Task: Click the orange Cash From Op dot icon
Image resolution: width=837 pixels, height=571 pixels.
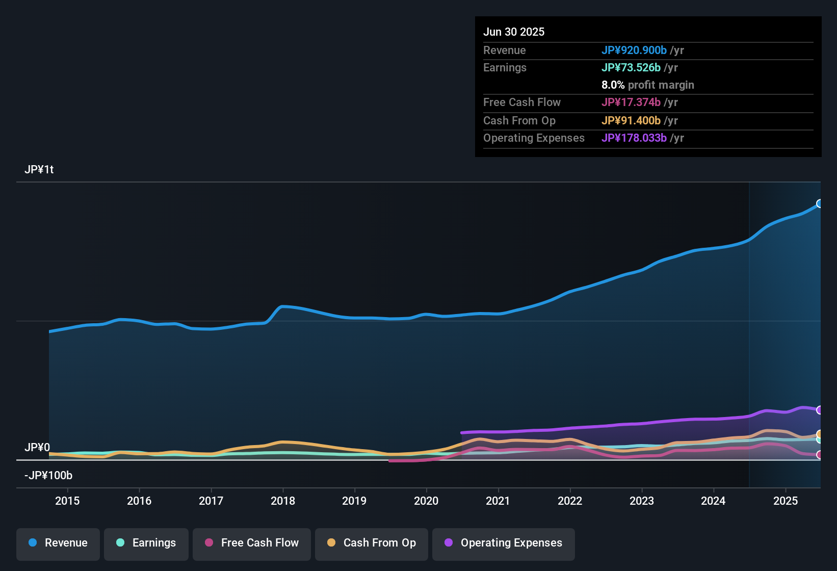Action: (331, 543)
